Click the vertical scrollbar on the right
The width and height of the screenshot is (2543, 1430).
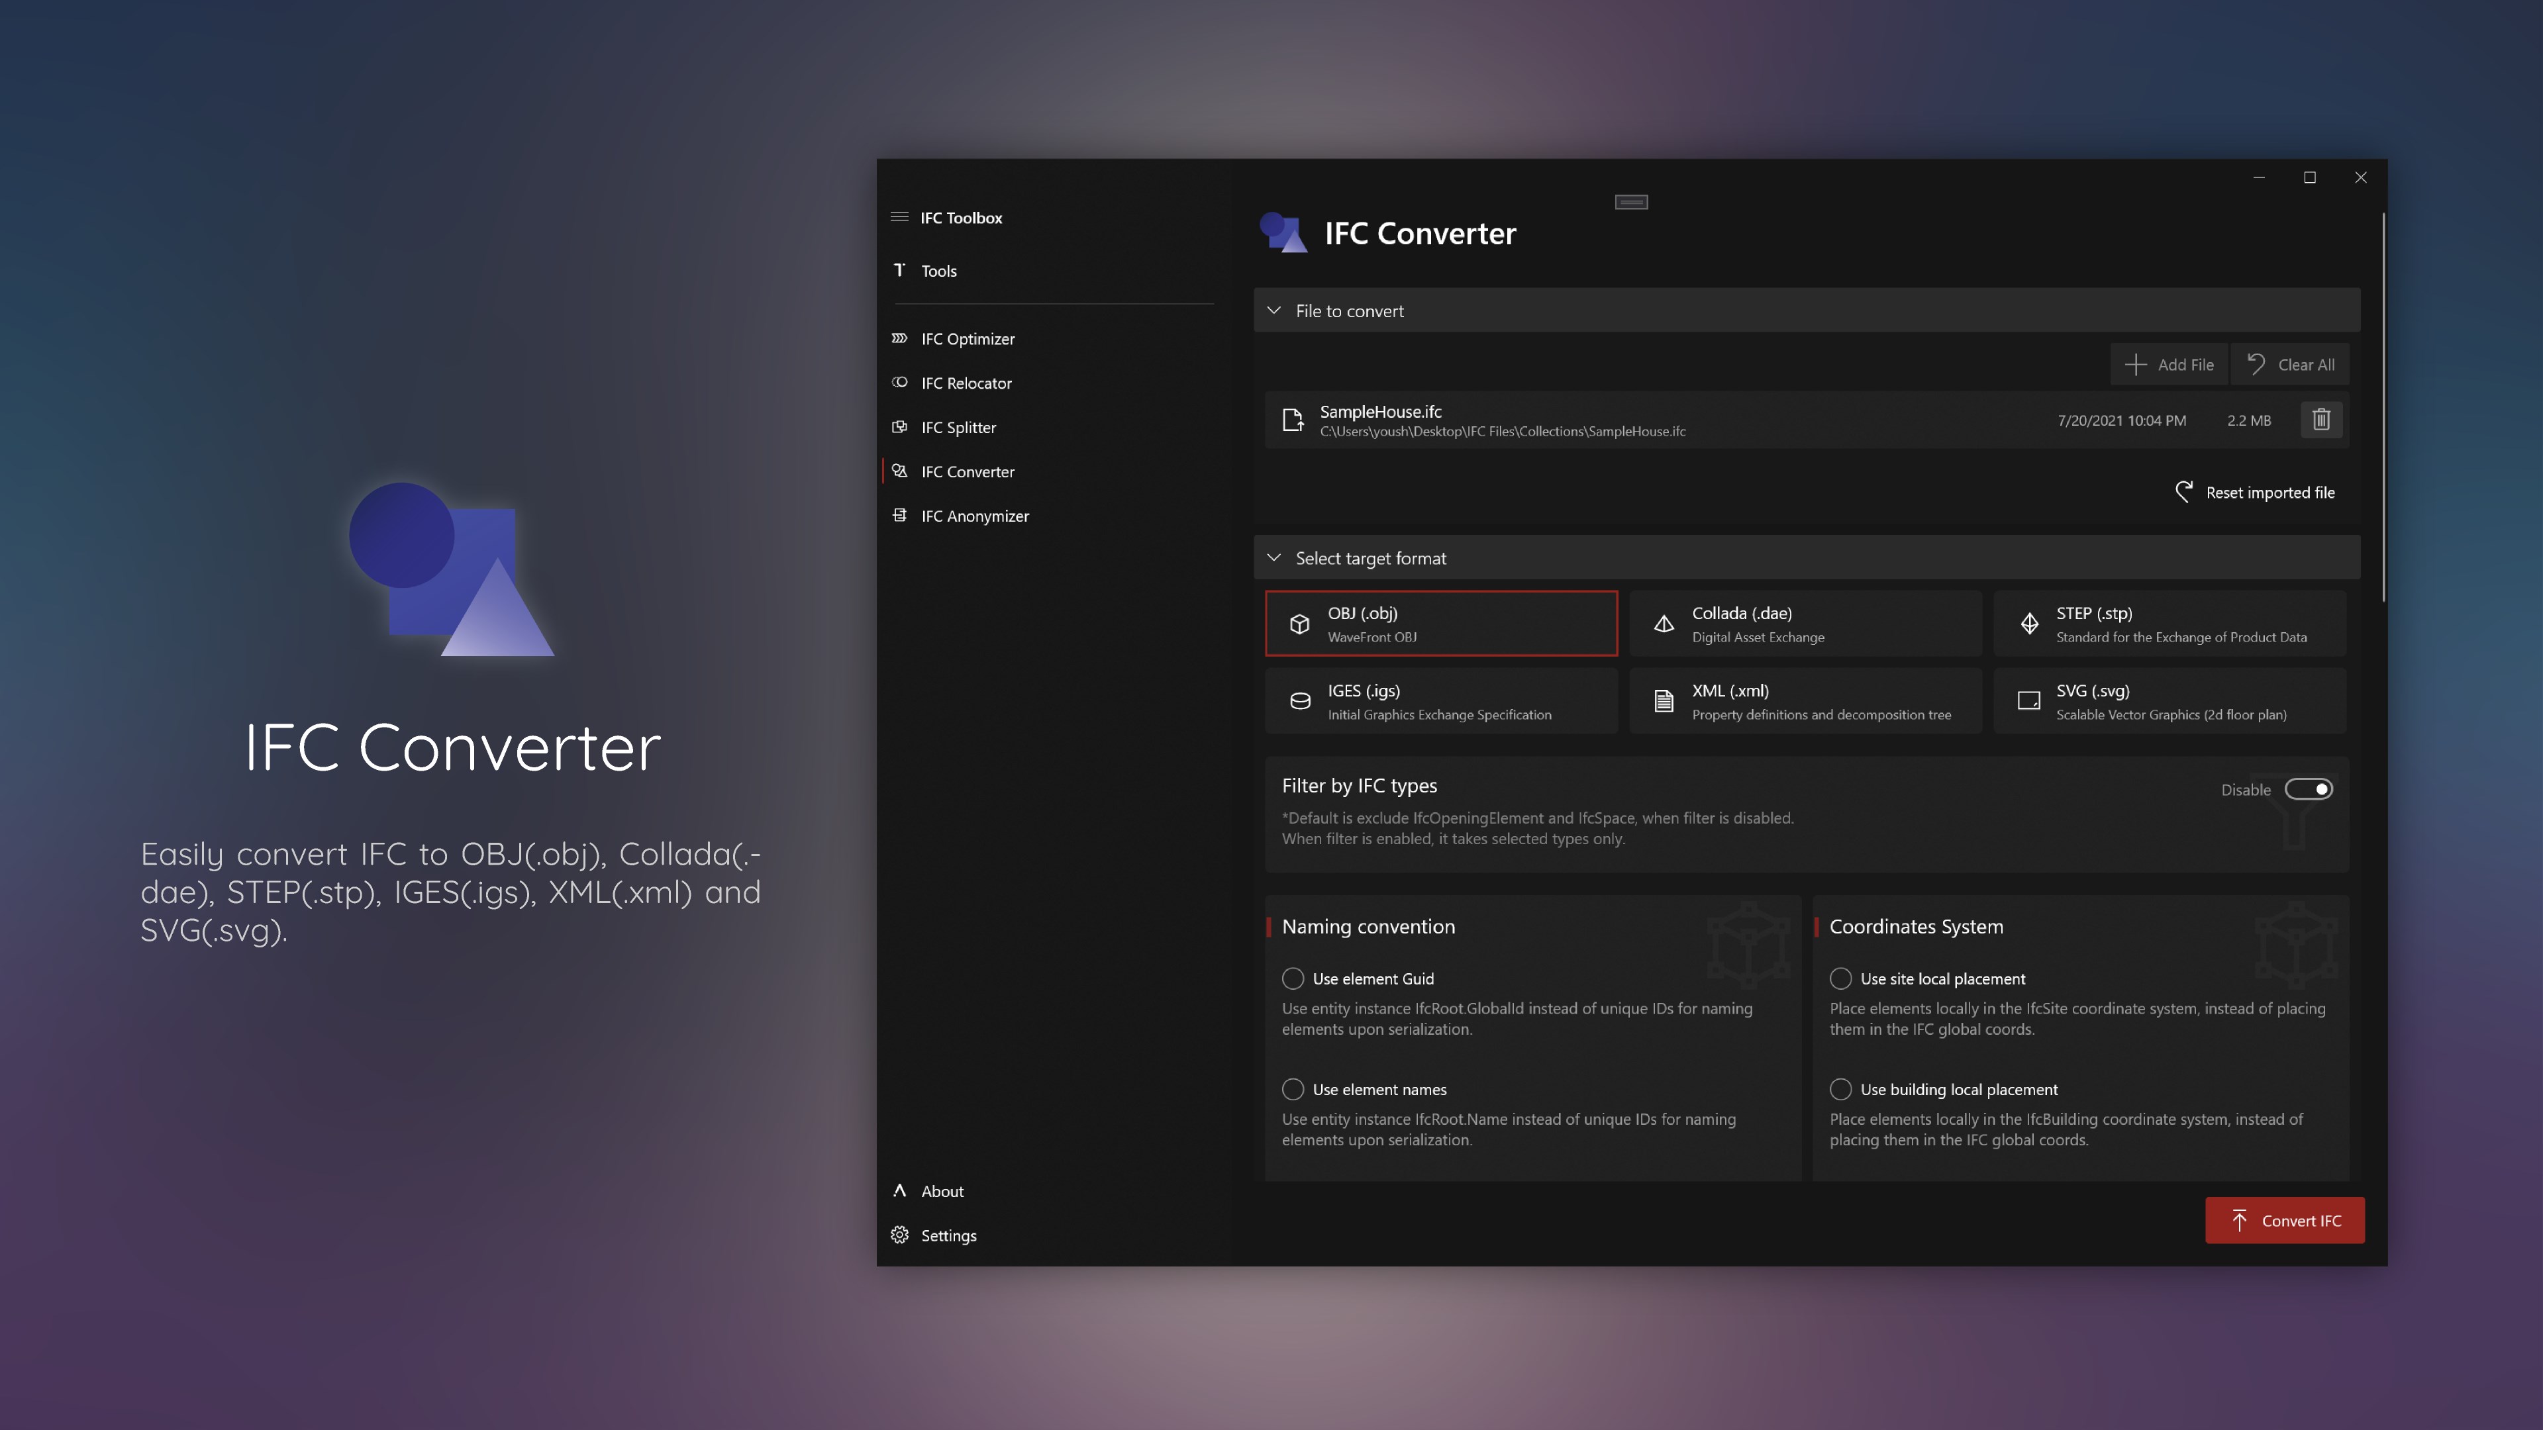tap(2383, 405)
